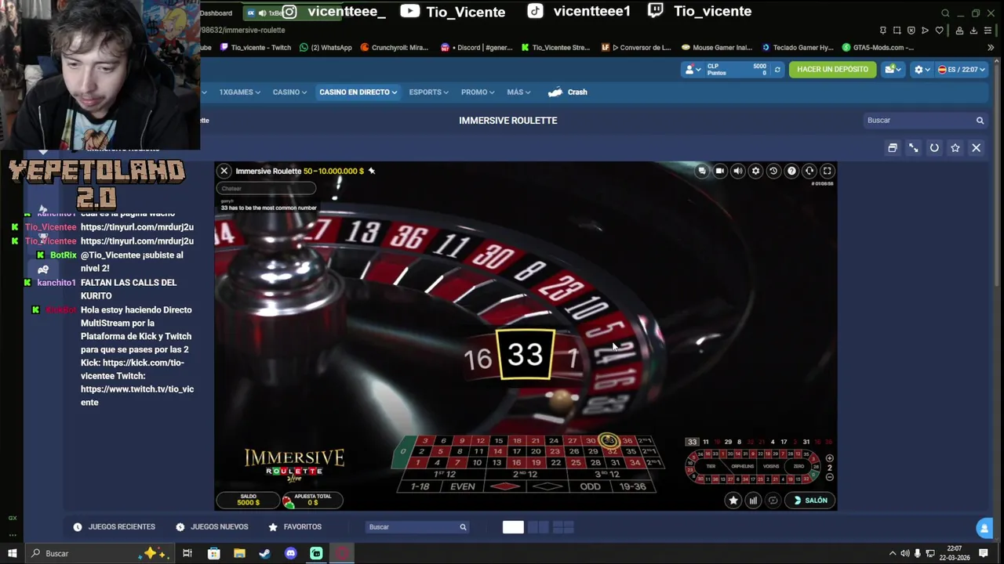Place bet on 1-18
Image resolution: width=1004 pixels, height=564 pixels.
(x=420, y=486)
